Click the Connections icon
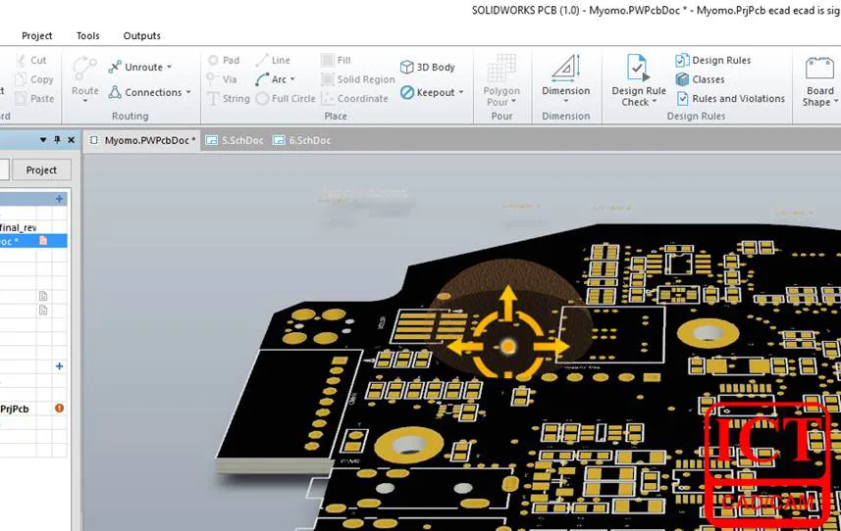The image size is (841, 531). tap(115, 92)
